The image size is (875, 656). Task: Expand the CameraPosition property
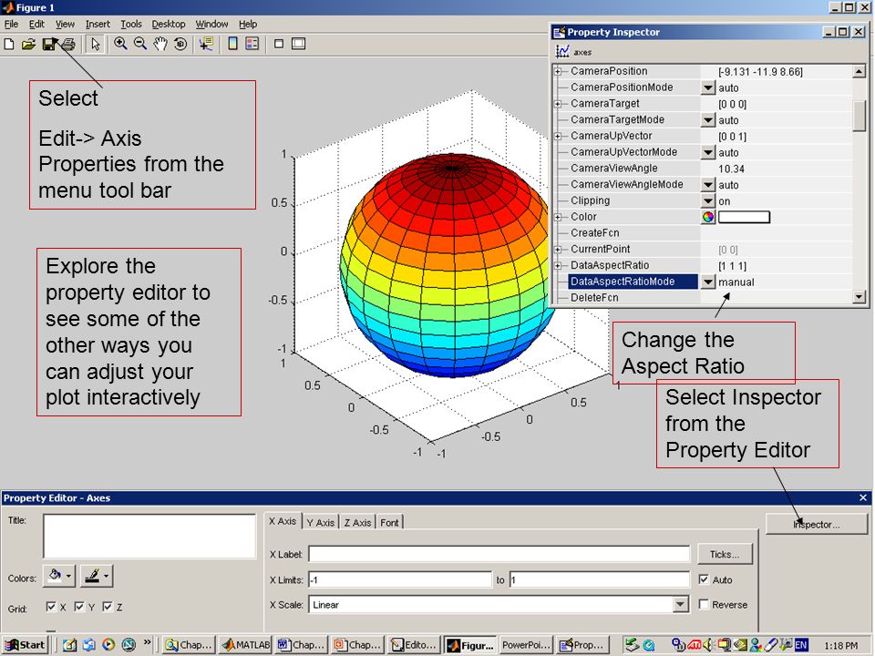pos(558,71)
